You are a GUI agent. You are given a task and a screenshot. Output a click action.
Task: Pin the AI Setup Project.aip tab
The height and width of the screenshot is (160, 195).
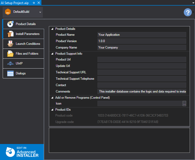point(34,3)
